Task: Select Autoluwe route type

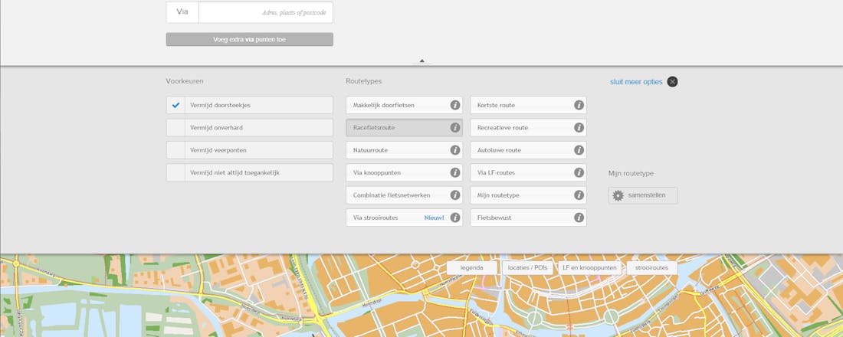Action: [x=528, y=150]
